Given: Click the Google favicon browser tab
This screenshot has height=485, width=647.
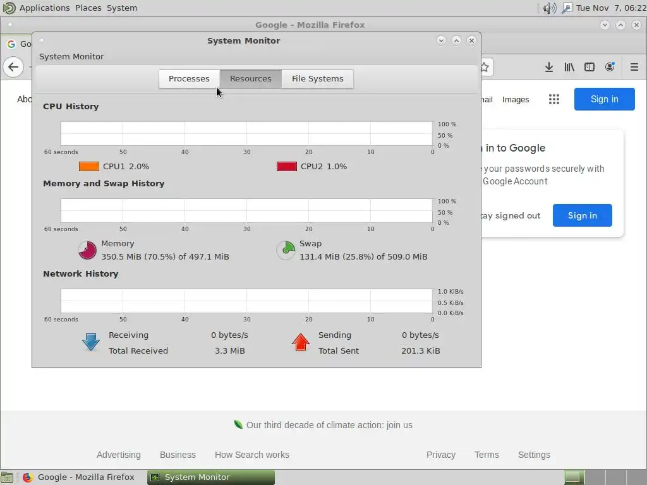Looking at the screenshot, I should [11, 44].
